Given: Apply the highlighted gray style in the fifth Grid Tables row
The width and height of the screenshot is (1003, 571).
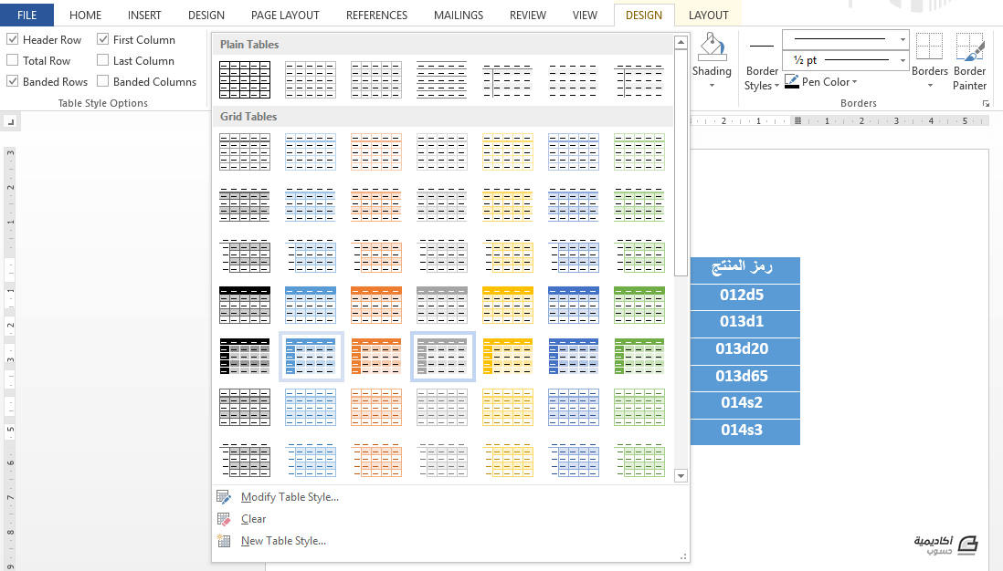Looking at the screenshot, I should [x=443, y=357].
